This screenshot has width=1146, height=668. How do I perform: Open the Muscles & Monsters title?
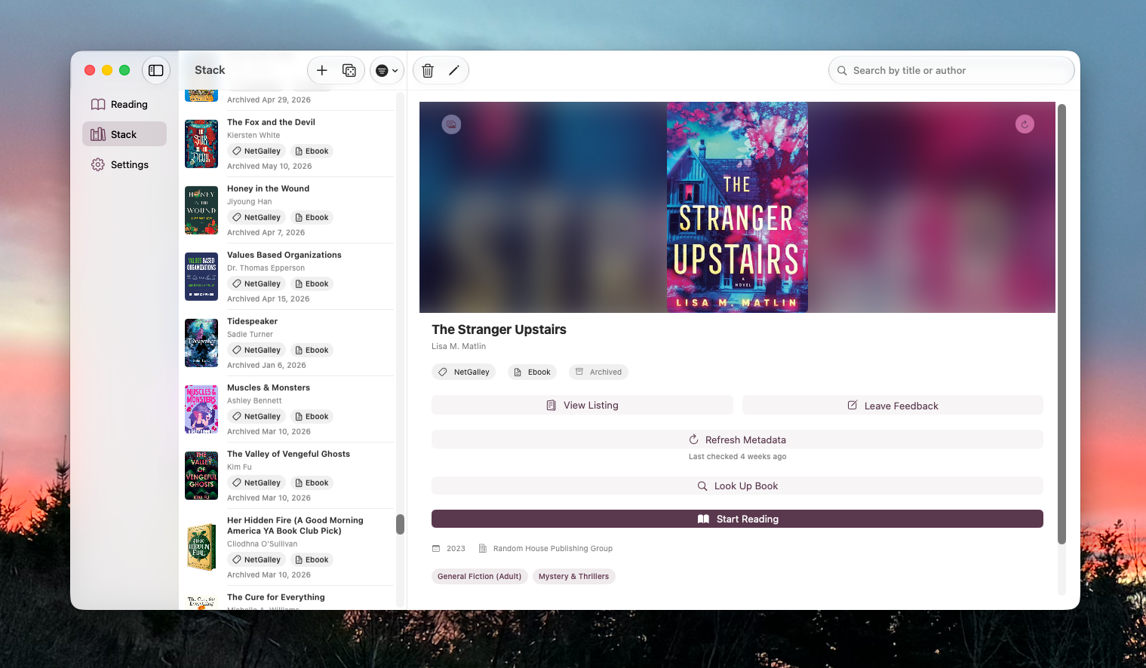(269, 388)
